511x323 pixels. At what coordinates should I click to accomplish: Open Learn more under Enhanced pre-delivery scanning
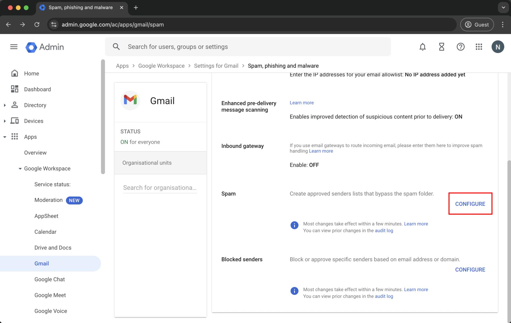point(302,103)
